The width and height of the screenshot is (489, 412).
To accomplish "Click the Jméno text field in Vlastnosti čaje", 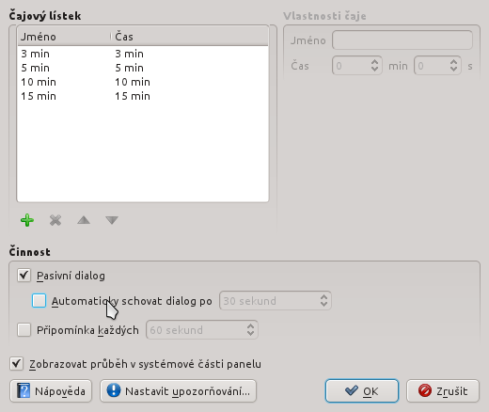I will 402,40.
